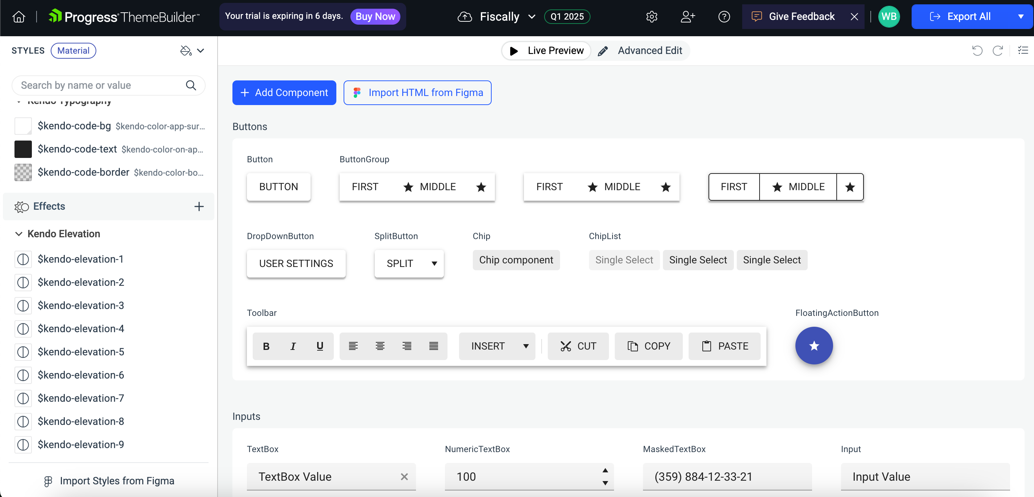This screenshot has height=497, width=1034.
Task: Click the Input Value field
Action: (925, 476)
